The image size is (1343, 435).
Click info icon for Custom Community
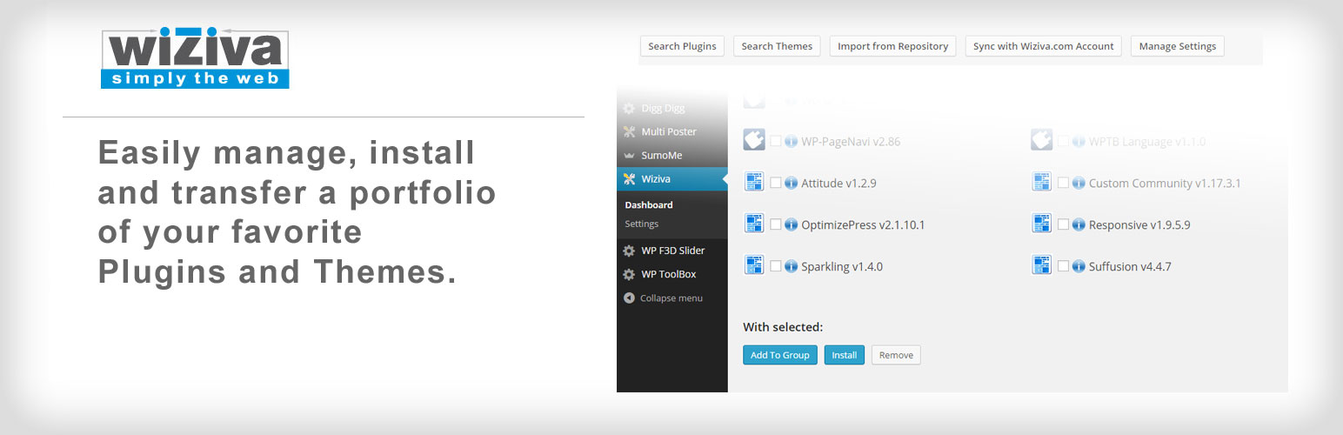click(x=1079, y=183)
